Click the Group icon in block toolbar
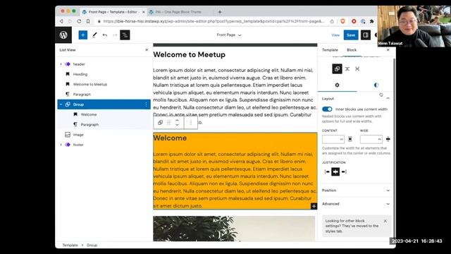The height and width of the screenshot is (254, 451). point(160,122)
